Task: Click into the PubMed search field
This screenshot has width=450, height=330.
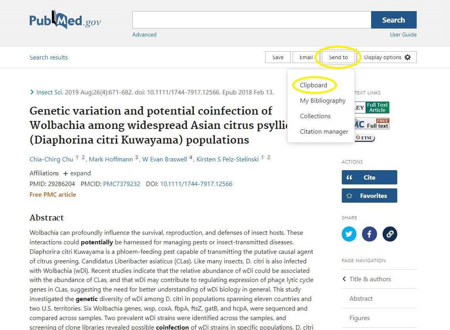Action: [251, 20]
